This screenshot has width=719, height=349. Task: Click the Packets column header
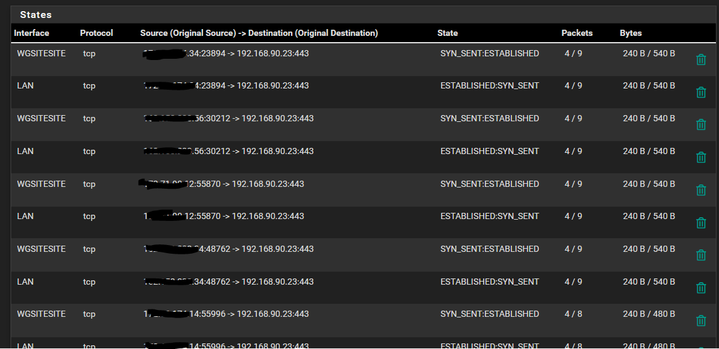pos(577,33)
